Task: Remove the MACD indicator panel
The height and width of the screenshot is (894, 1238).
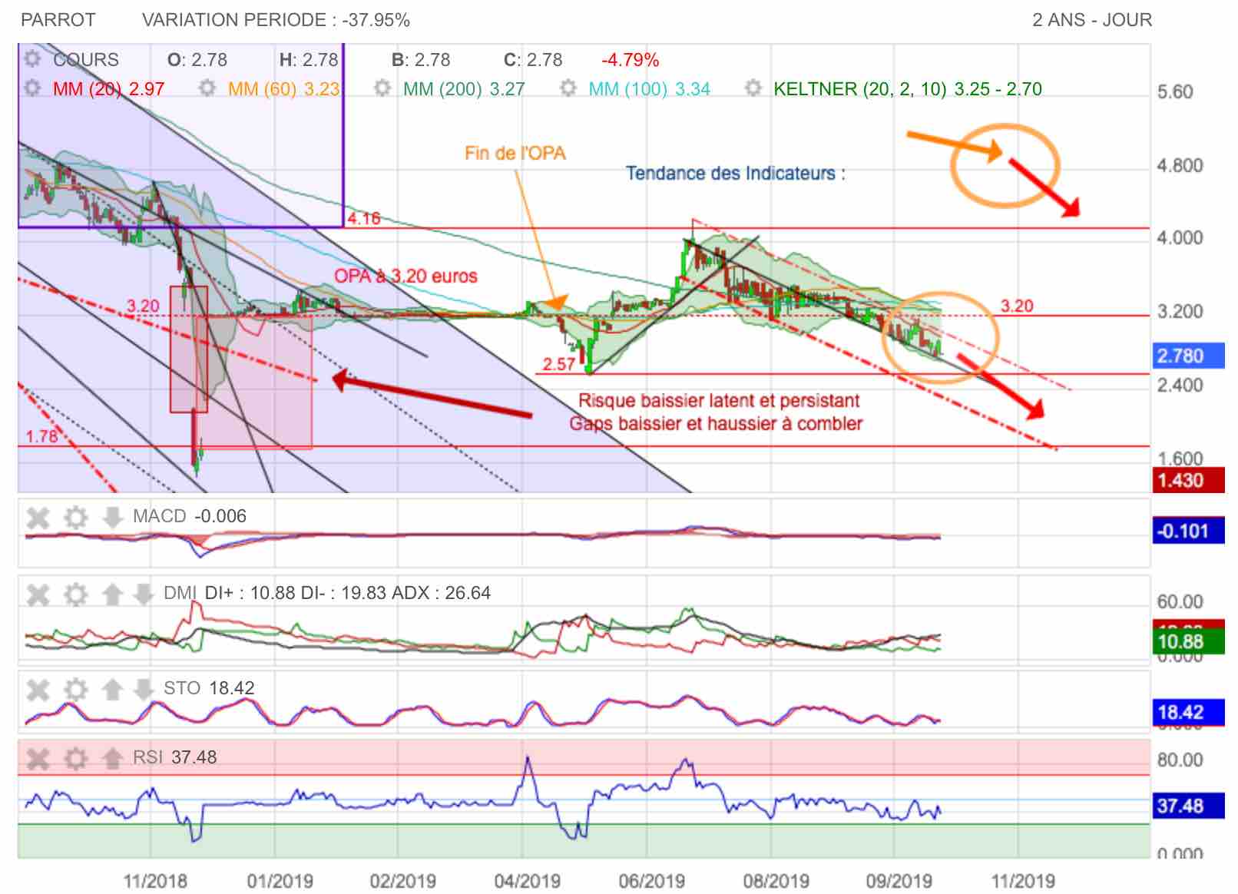Action: [38, 517]
